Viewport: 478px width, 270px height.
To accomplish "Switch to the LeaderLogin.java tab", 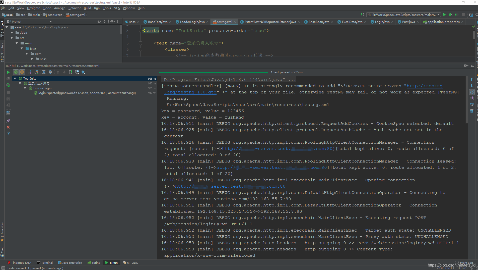I will (192, 22).
